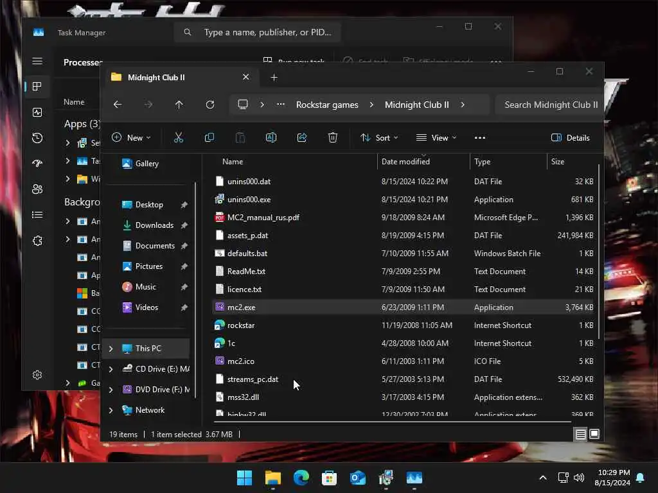The height and width of the screenshot is (493, 658).
Task: Open Task Manager Services icon
Action: tap(37, 241)
